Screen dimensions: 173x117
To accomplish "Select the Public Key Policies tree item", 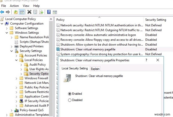I will [x=37, y=87].
